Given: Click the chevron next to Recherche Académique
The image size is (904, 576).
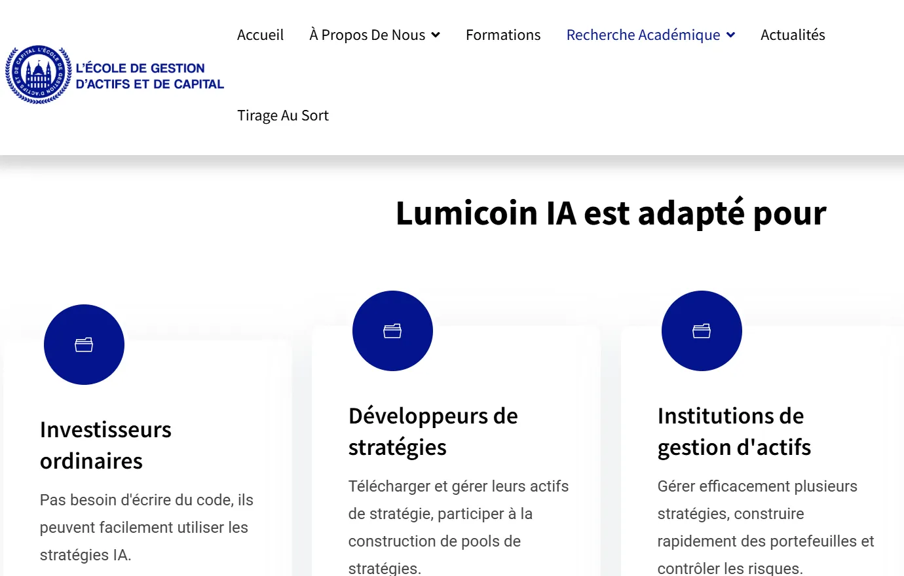Looking at the screenshot, I should click(x=730, y=35).
